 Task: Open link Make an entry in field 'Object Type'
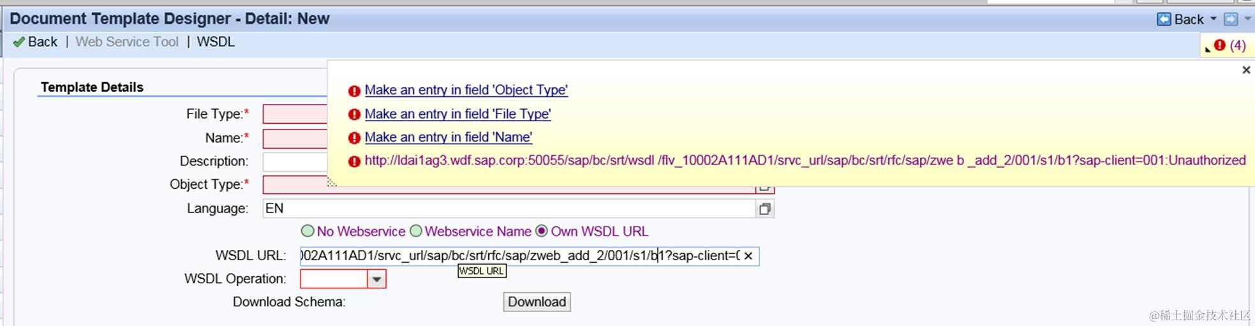click(466, 90)
